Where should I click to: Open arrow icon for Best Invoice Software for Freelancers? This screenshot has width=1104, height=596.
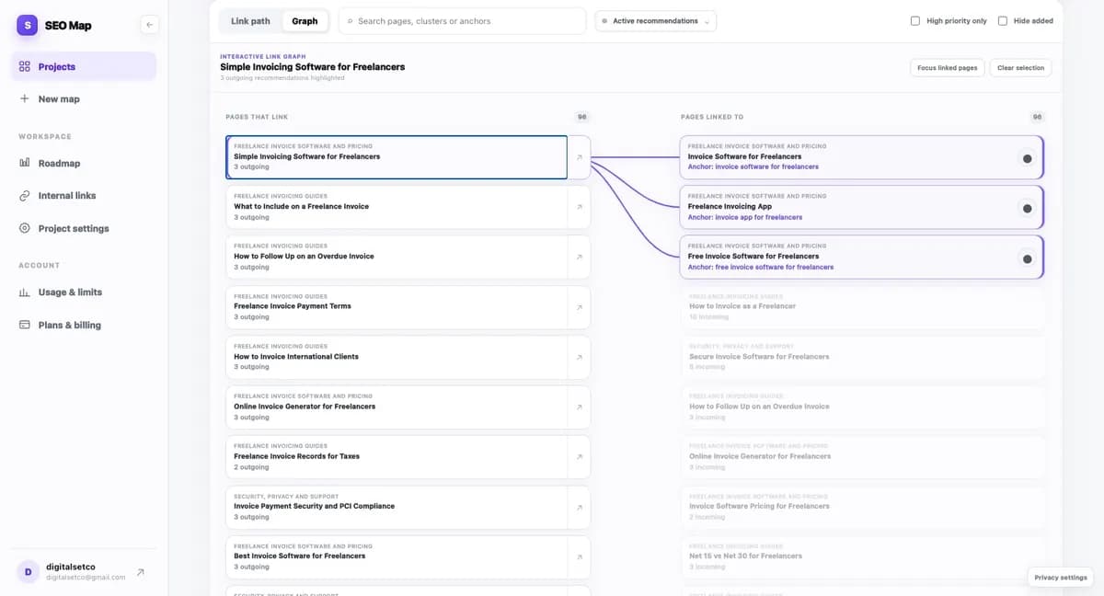coord(579,556)
